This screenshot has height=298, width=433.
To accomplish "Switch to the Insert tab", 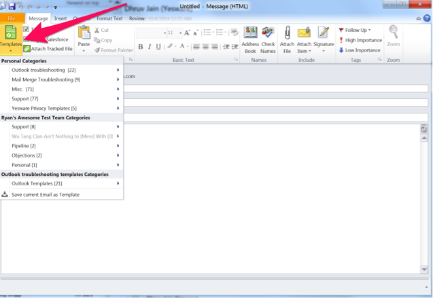I will 60,18.
